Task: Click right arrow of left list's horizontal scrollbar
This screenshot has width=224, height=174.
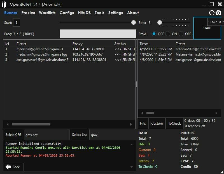Action: pyautogui.click(x=131, y=124)
